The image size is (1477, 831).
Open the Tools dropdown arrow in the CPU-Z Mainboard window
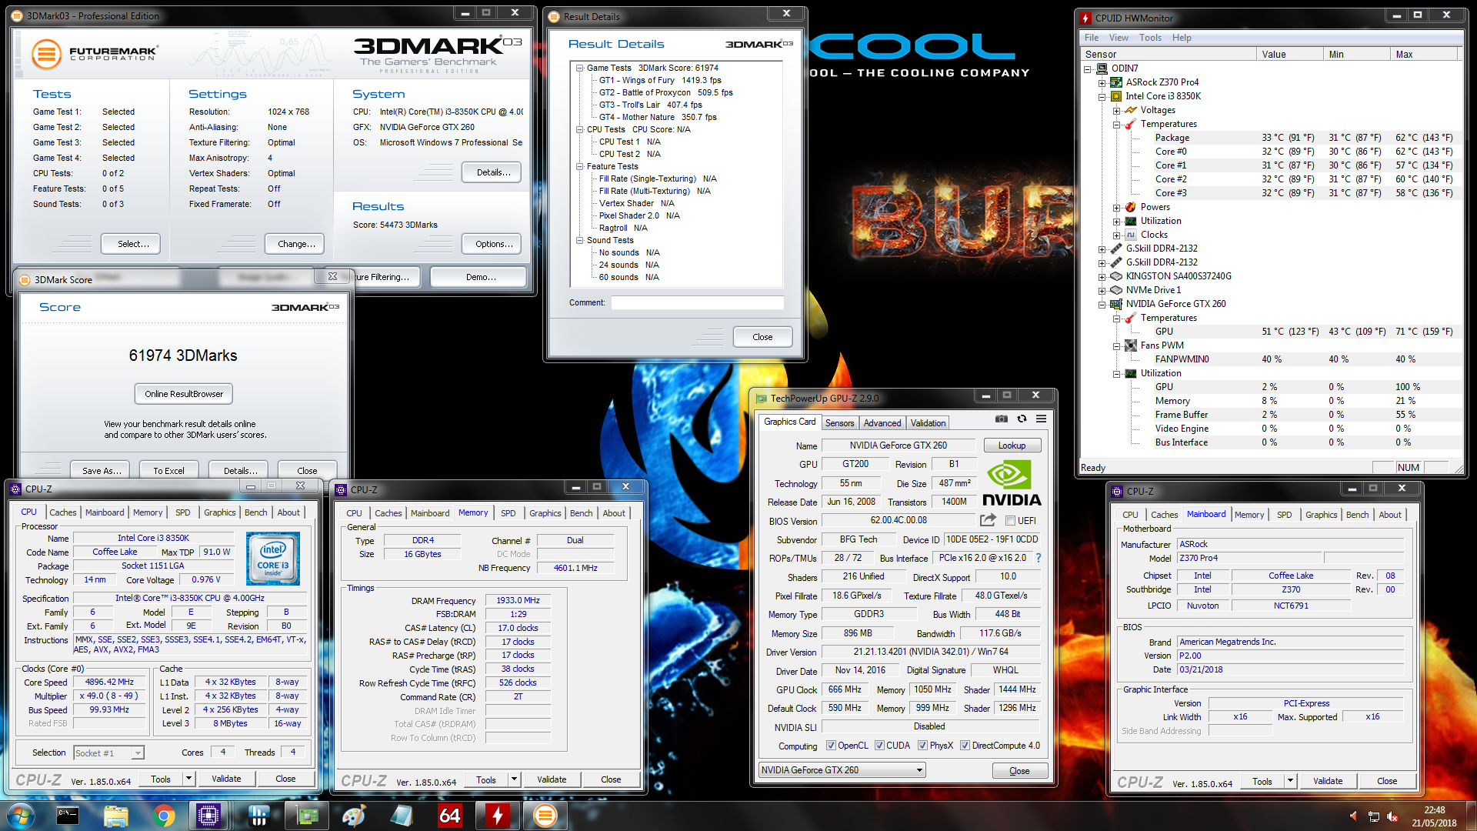point(1290,781)
